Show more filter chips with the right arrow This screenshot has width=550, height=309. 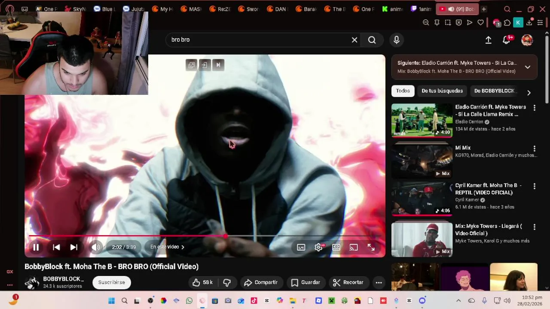click(x=529, y=92)
